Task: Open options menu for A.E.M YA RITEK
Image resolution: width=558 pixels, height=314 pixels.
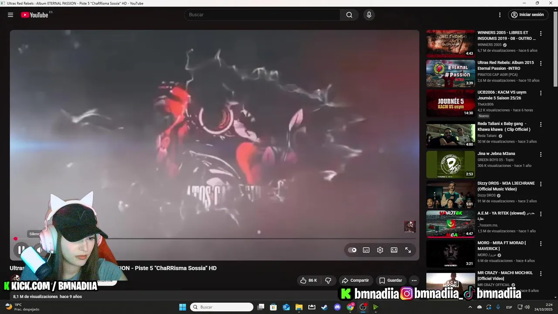Action: point(541,214)
